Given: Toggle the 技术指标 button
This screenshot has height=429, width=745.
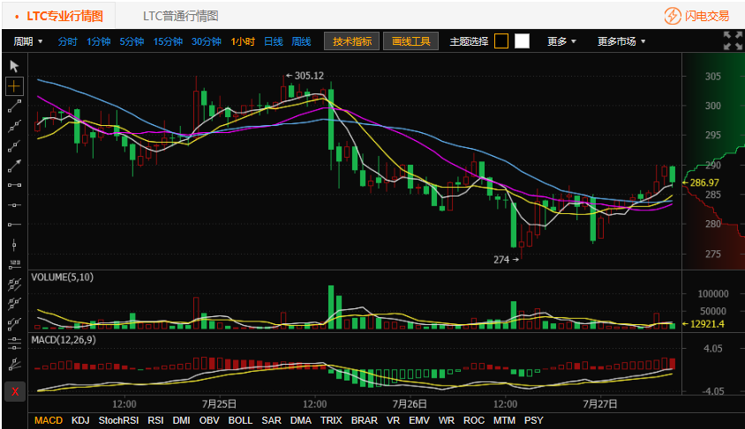Looking at the screenshot, I should point(351,41).
